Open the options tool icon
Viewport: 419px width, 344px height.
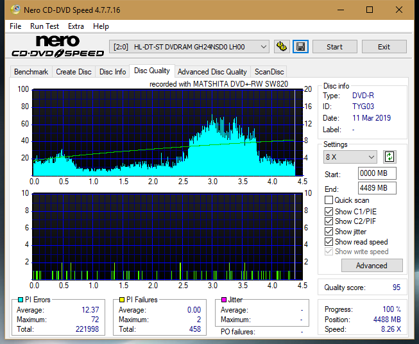(282, 47)
